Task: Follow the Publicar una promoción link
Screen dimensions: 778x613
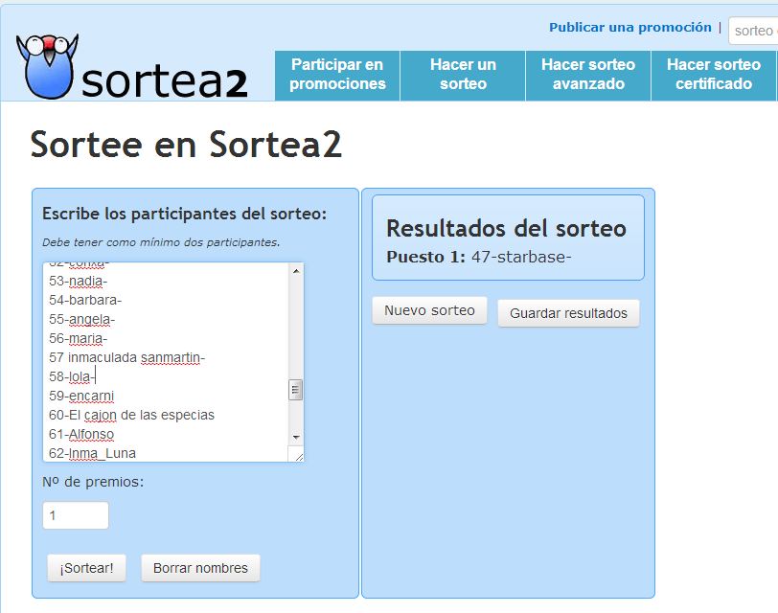Action: pyautogui.click(x=630, y=27)
